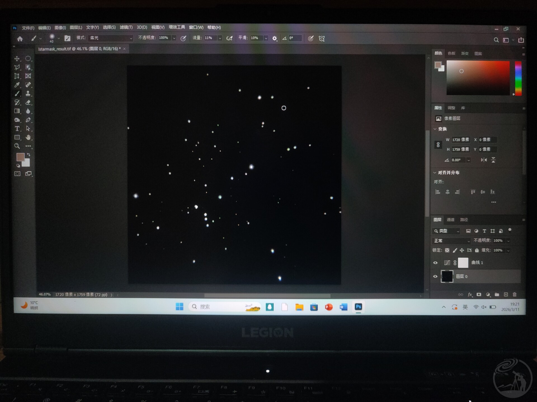
Task: Select the Clone Stamp tool
Action: [x=28, y=94]
